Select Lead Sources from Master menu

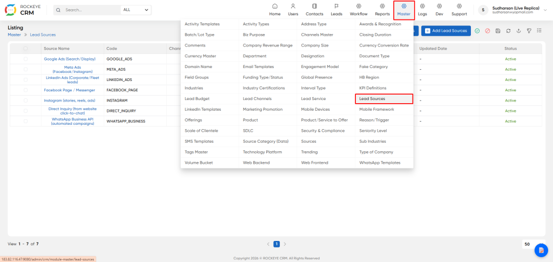[x=384, y=99]
